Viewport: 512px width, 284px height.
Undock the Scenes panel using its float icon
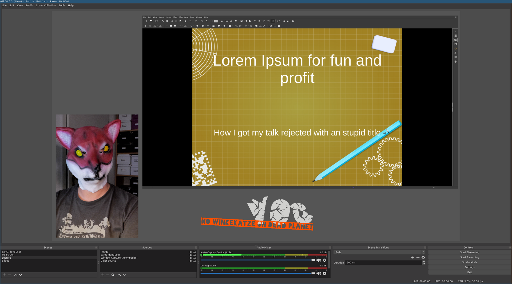tap(96, 247)
